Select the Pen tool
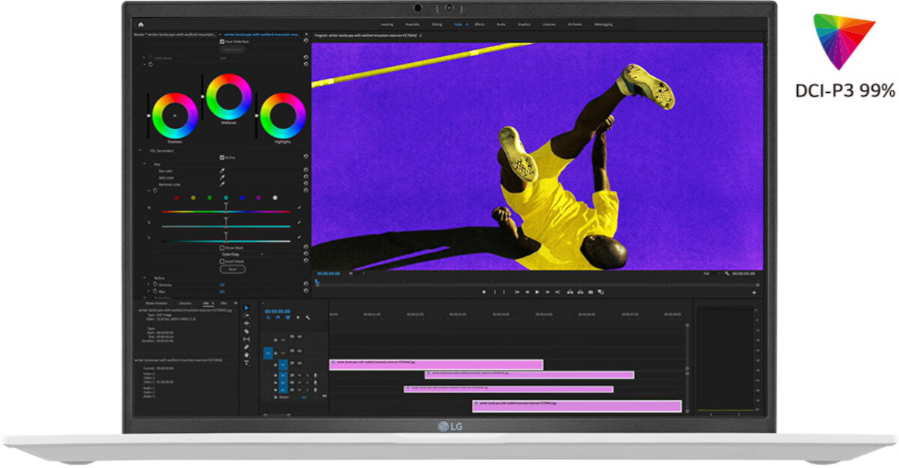This screenshot has width=899, height=468. (x=246, y=347)
